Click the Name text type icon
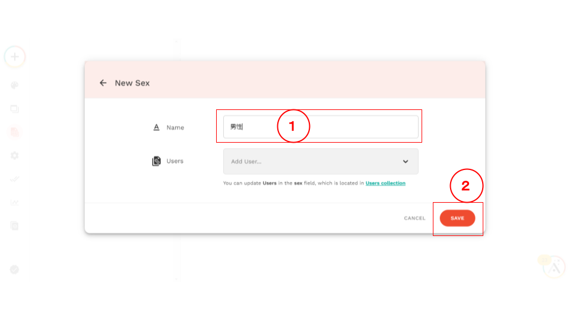Viewport: 570px width, 321px height. click(156, 127)
